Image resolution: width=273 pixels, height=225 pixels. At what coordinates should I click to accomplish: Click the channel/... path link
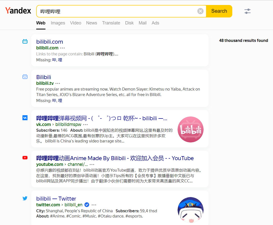tap(78, 164)
